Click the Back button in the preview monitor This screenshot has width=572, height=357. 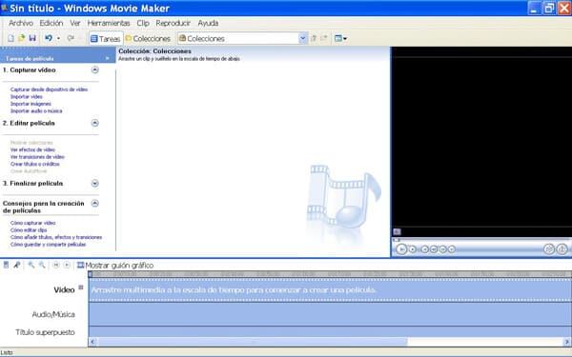[424, 249]
